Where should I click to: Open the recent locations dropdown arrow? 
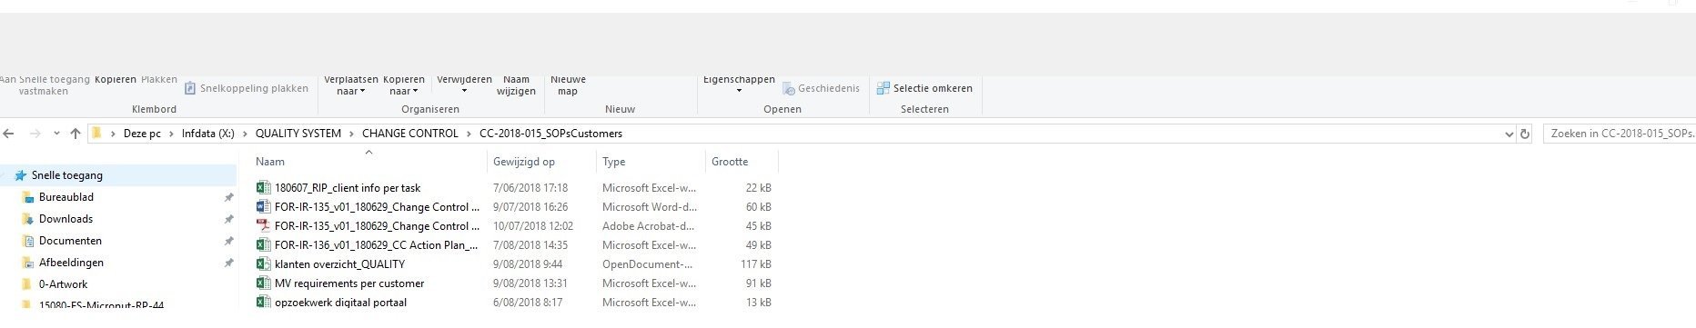click(56, 134)
